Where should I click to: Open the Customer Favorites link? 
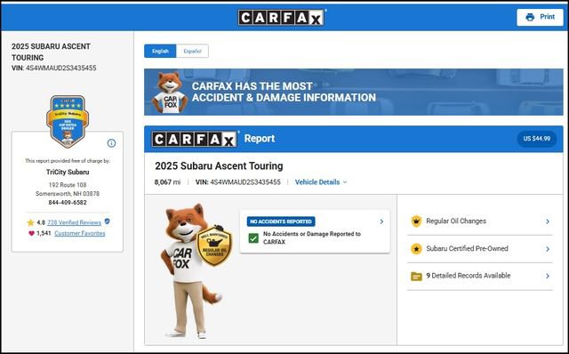(80, 233)
